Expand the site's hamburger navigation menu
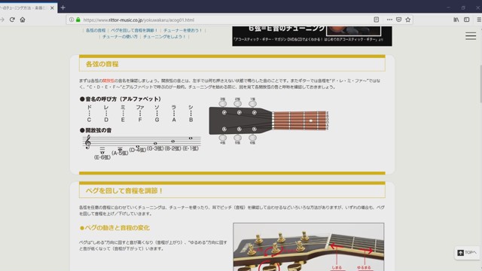This screenshot has width=482, height=271. click(471, 36)
